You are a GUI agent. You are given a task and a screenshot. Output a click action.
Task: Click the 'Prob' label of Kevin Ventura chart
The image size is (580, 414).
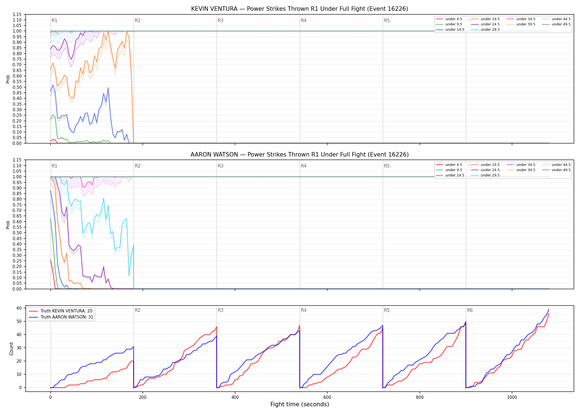click(x=8, y=79)
